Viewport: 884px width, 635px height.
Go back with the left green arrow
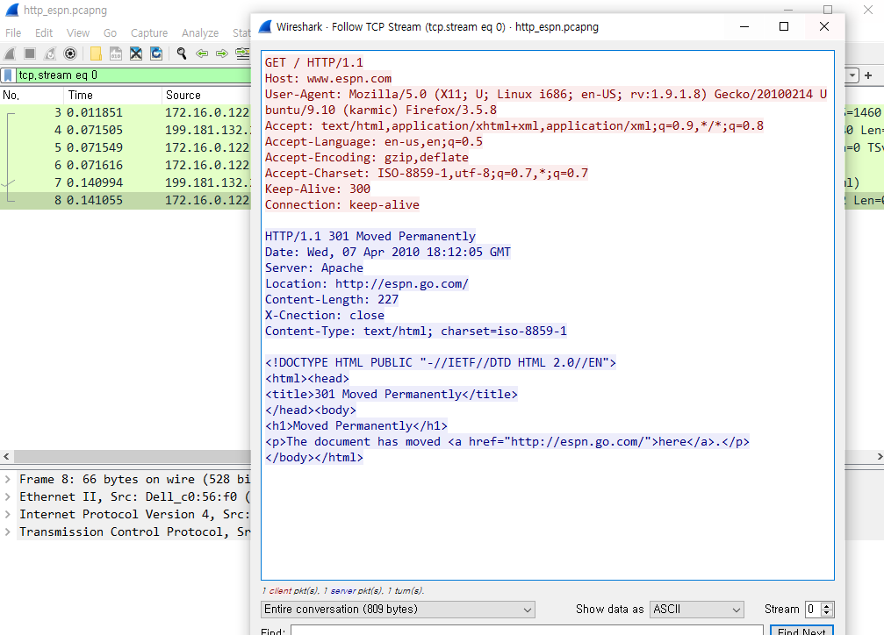tap(202, 54)
